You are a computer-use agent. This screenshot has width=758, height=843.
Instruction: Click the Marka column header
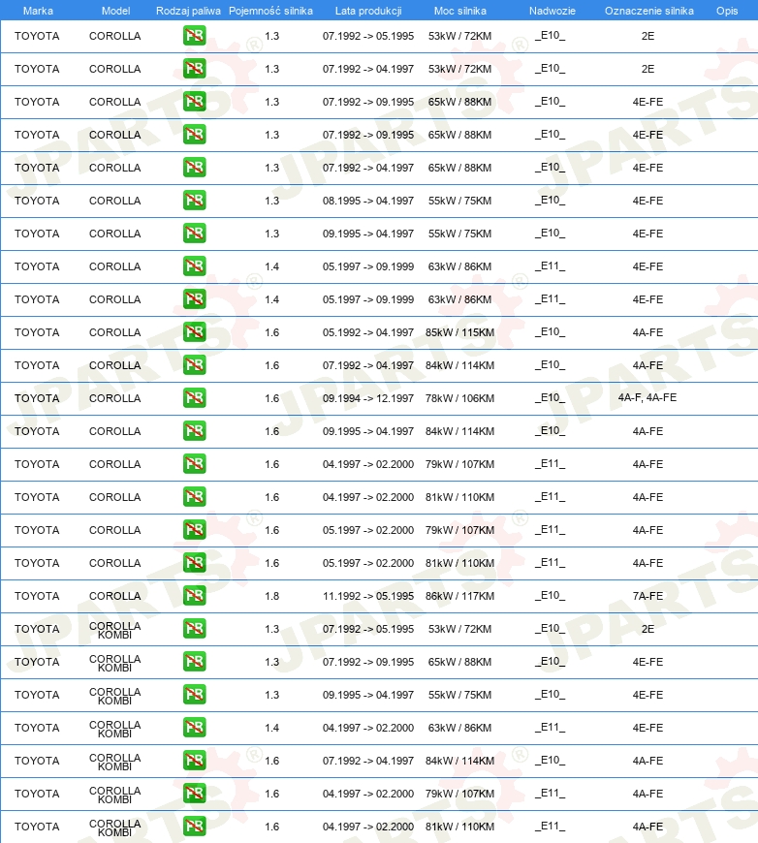tap(38, 11)
